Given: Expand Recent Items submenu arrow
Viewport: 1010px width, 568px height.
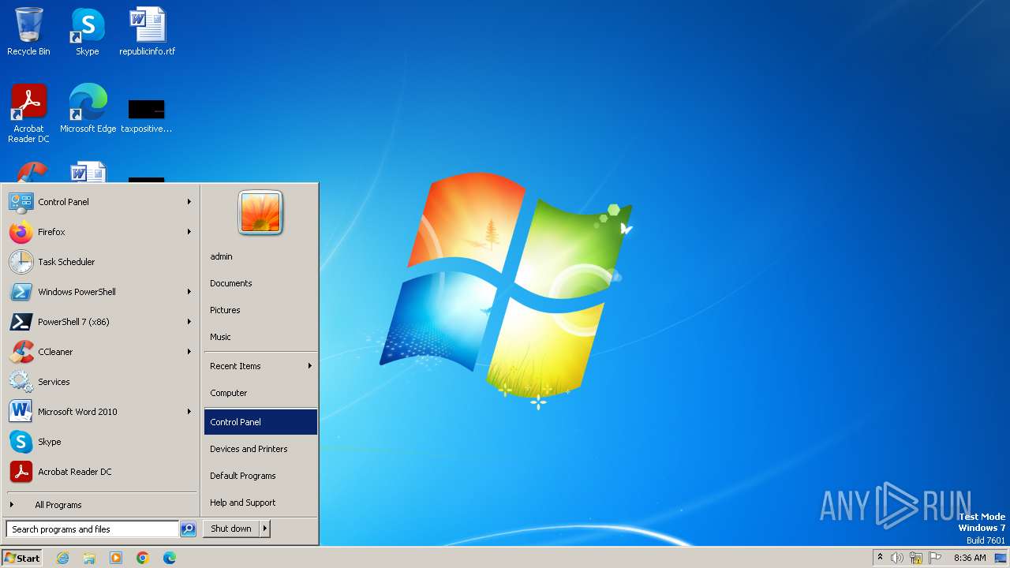Looking at the screenshot, I should 310,366.
